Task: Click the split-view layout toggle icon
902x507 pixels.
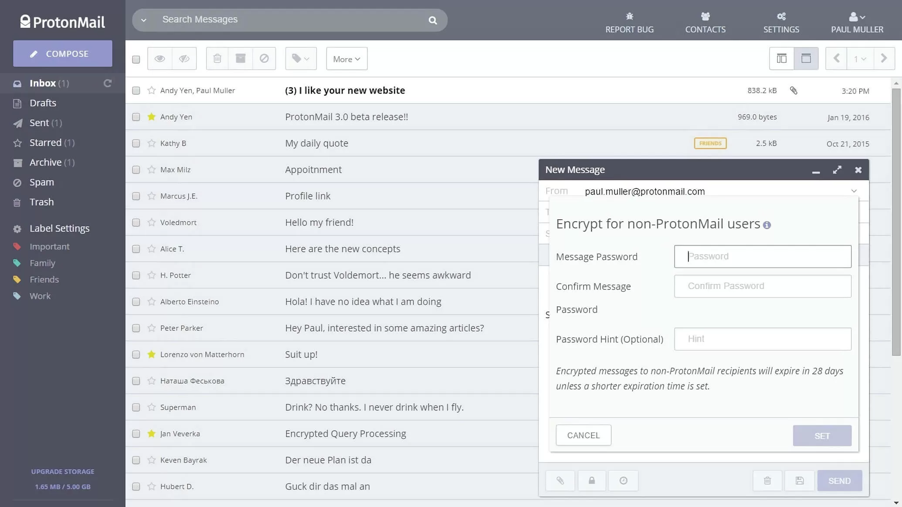Action: point(781,58)
